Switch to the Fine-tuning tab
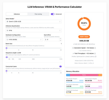This screenshot has height=100, width=109. [x=38, y=14]
